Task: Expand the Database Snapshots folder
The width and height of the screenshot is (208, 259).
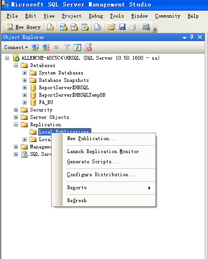Action: (24, 80)
